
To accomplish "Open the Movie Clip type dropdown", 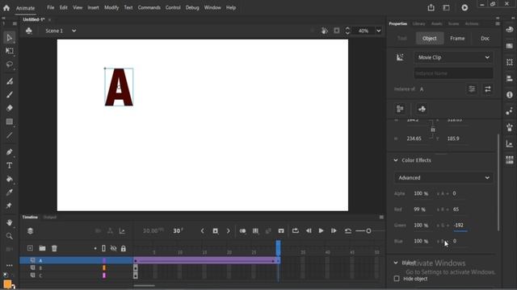I will [454, 57].
